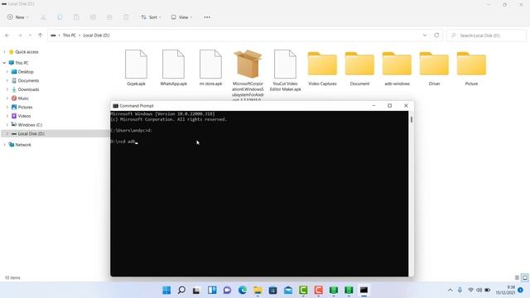Refresh the Local Disk (D:) folder
This screenshot has height=298, width=530.
coord(436,35)
